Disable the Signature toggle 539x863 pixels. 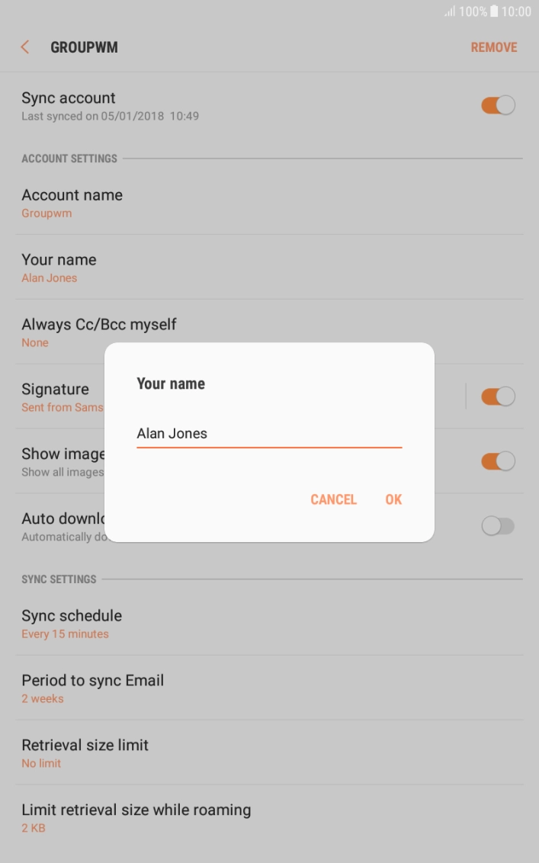tap(498, 396)
